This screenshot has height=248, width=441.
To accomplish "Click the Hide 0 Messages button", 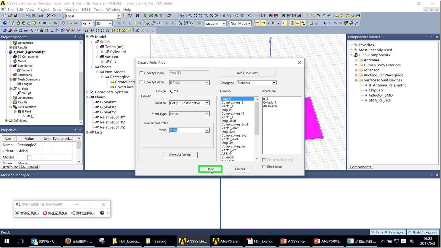I will 387,232.
